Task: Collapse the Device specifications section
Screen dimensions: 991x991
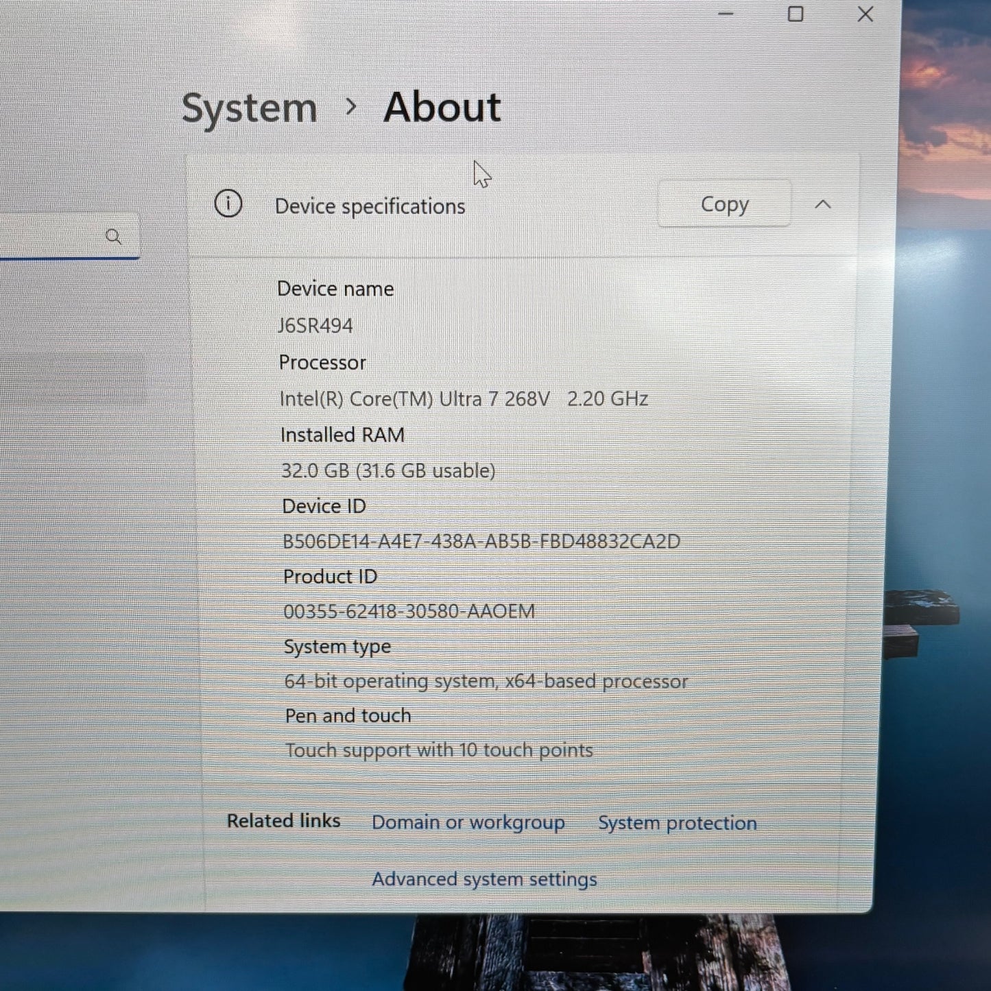Action: pos(823,204)
